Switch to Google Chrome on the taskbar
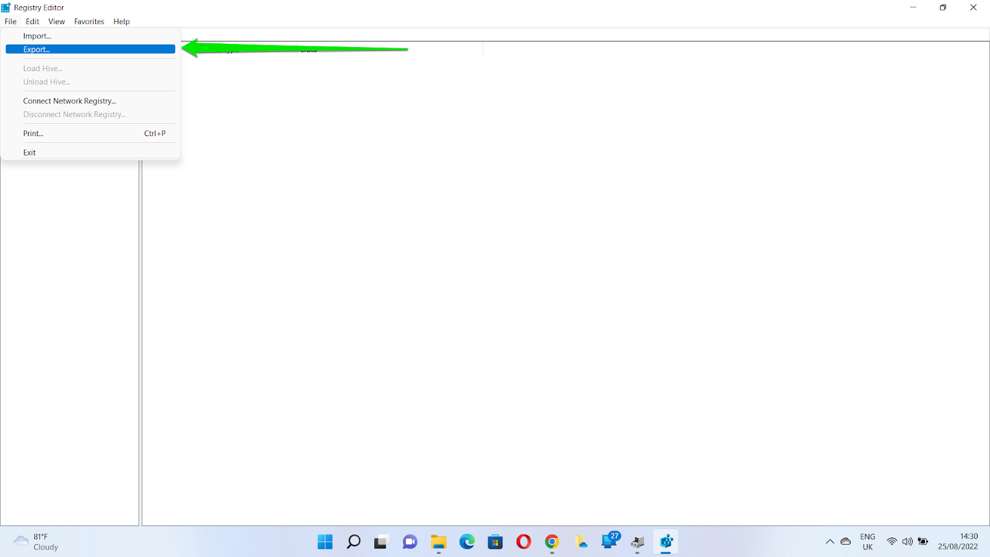The image size is (990, 557). coord(552,542)
